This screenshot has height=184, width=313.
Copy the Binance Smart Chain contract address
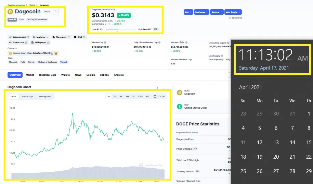point(52,53)
